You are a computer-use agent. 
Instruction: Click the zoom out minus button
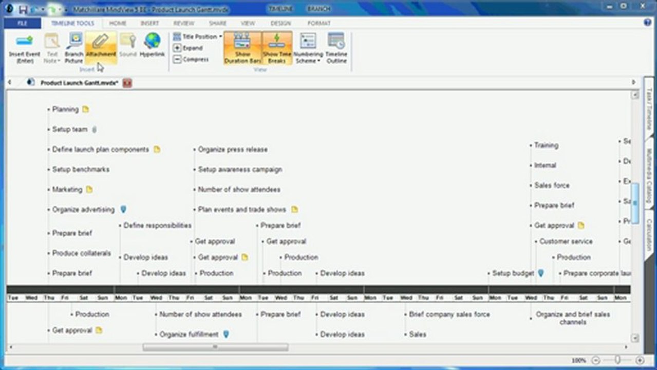coord(596,361)
